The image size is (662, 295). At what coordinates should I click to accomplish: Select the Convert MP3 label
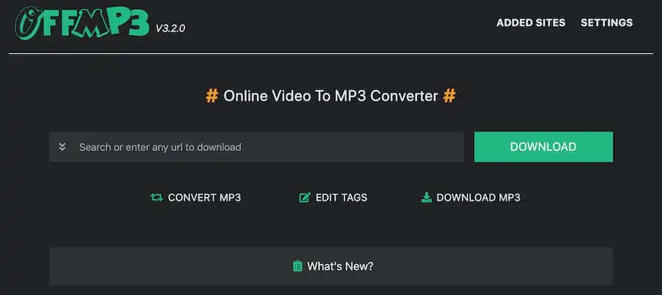(204, 198)
